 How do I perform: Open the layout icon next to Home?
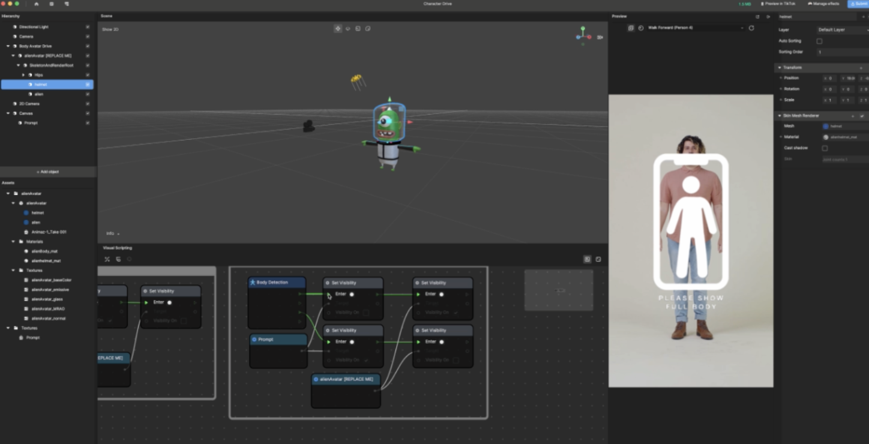click(52, 4)
